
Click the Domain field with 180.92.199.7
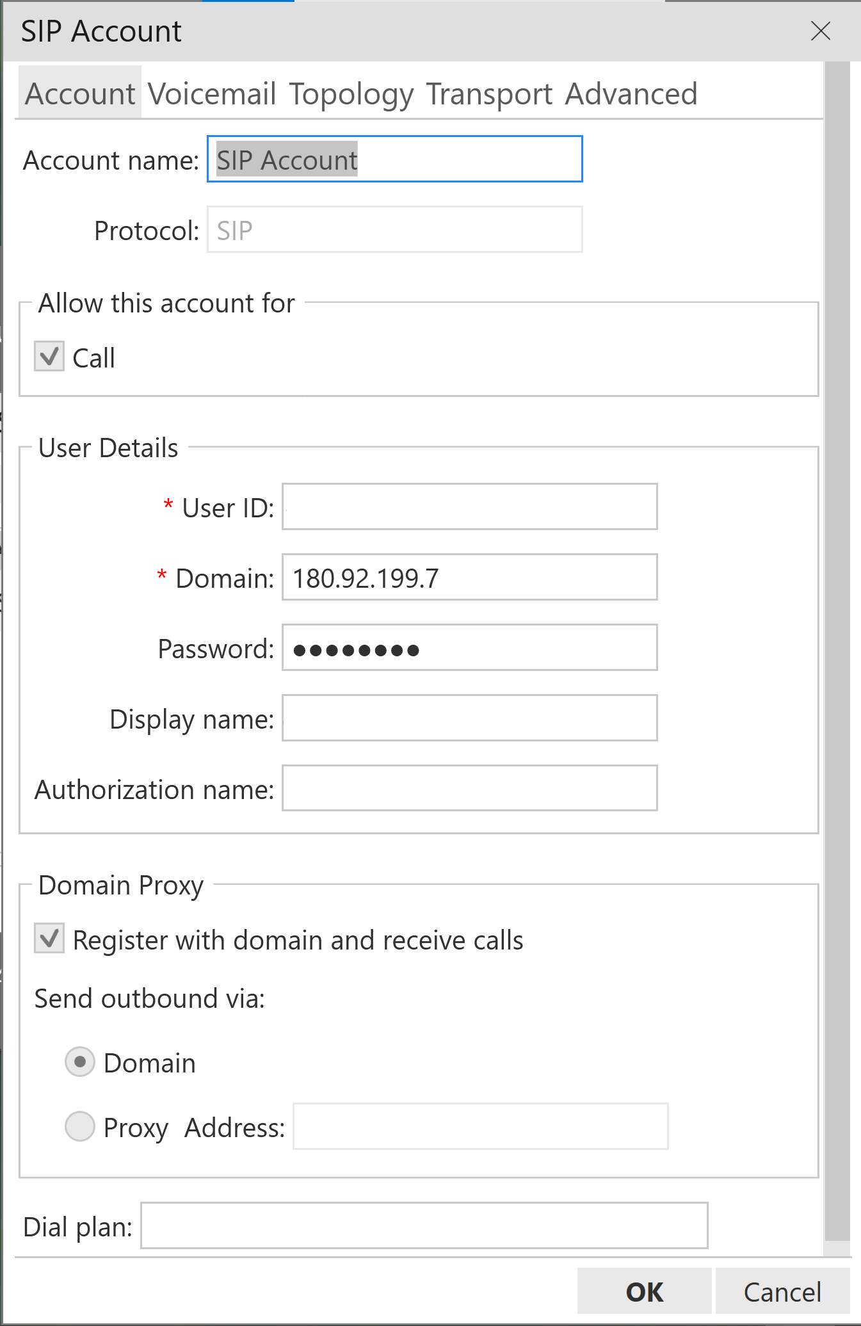[x=469, y=578]
